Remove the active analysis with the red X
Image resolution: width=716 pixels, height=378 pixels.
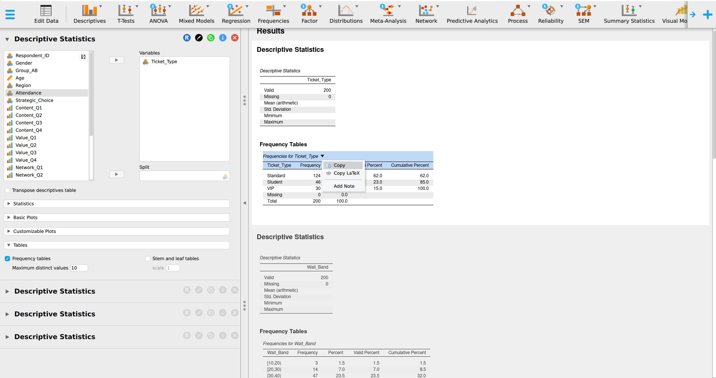(235, 38)
